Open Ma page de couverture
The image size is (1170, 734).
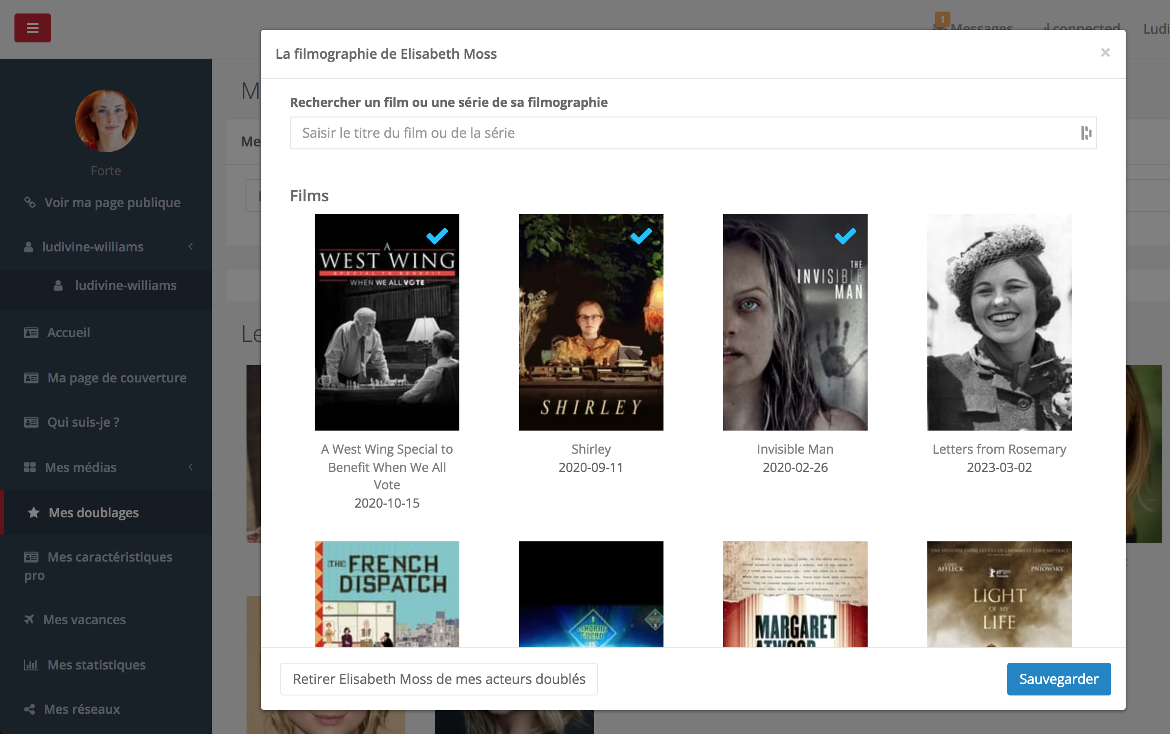[x=117, y=378]
